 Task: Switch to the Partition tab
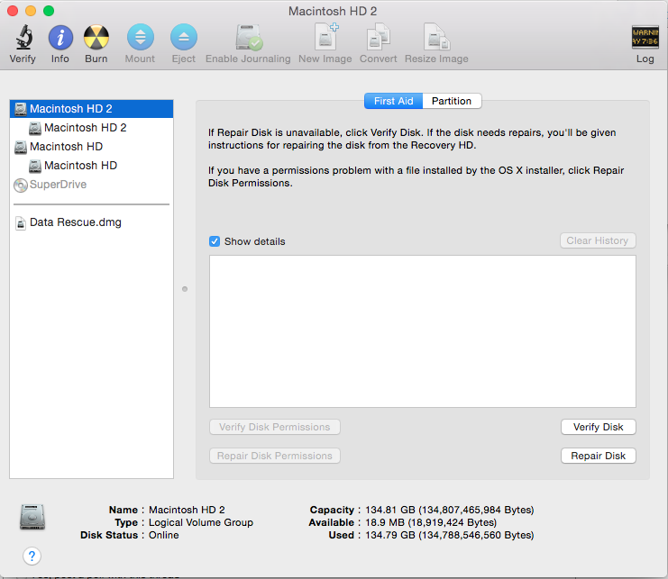[452, 101]
